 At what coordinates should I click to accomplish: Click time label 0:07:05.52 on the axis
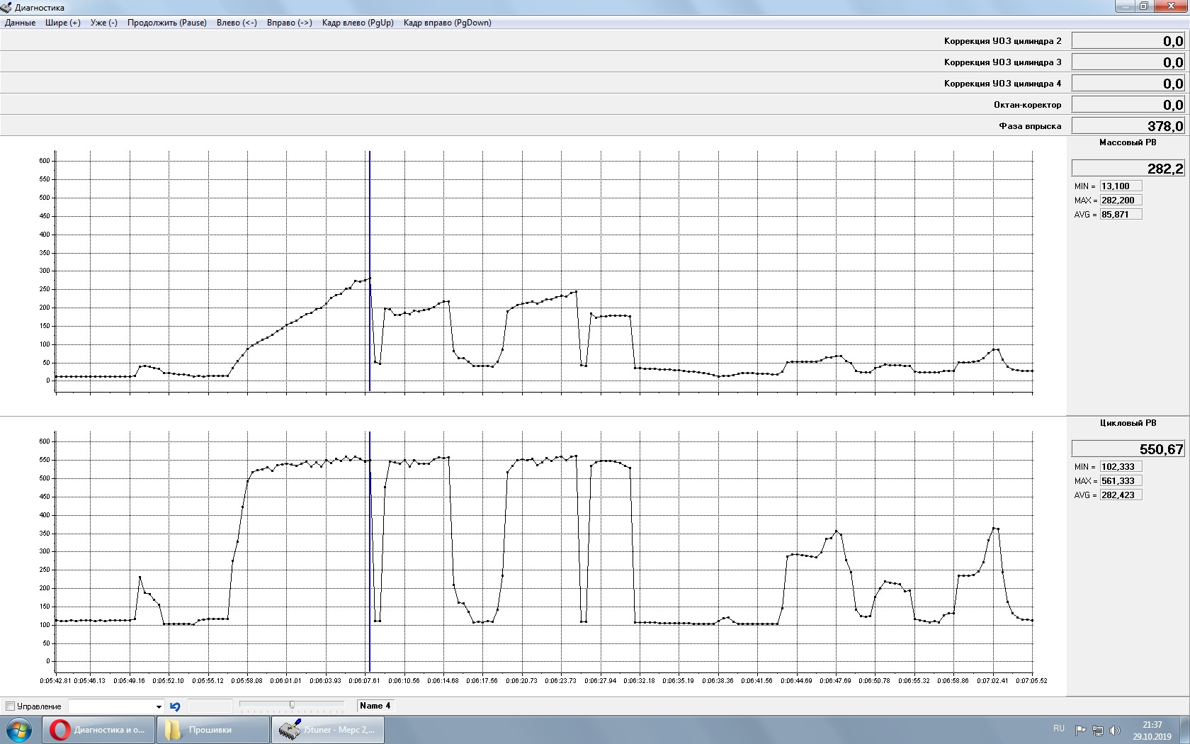(x=1031, y=681)
